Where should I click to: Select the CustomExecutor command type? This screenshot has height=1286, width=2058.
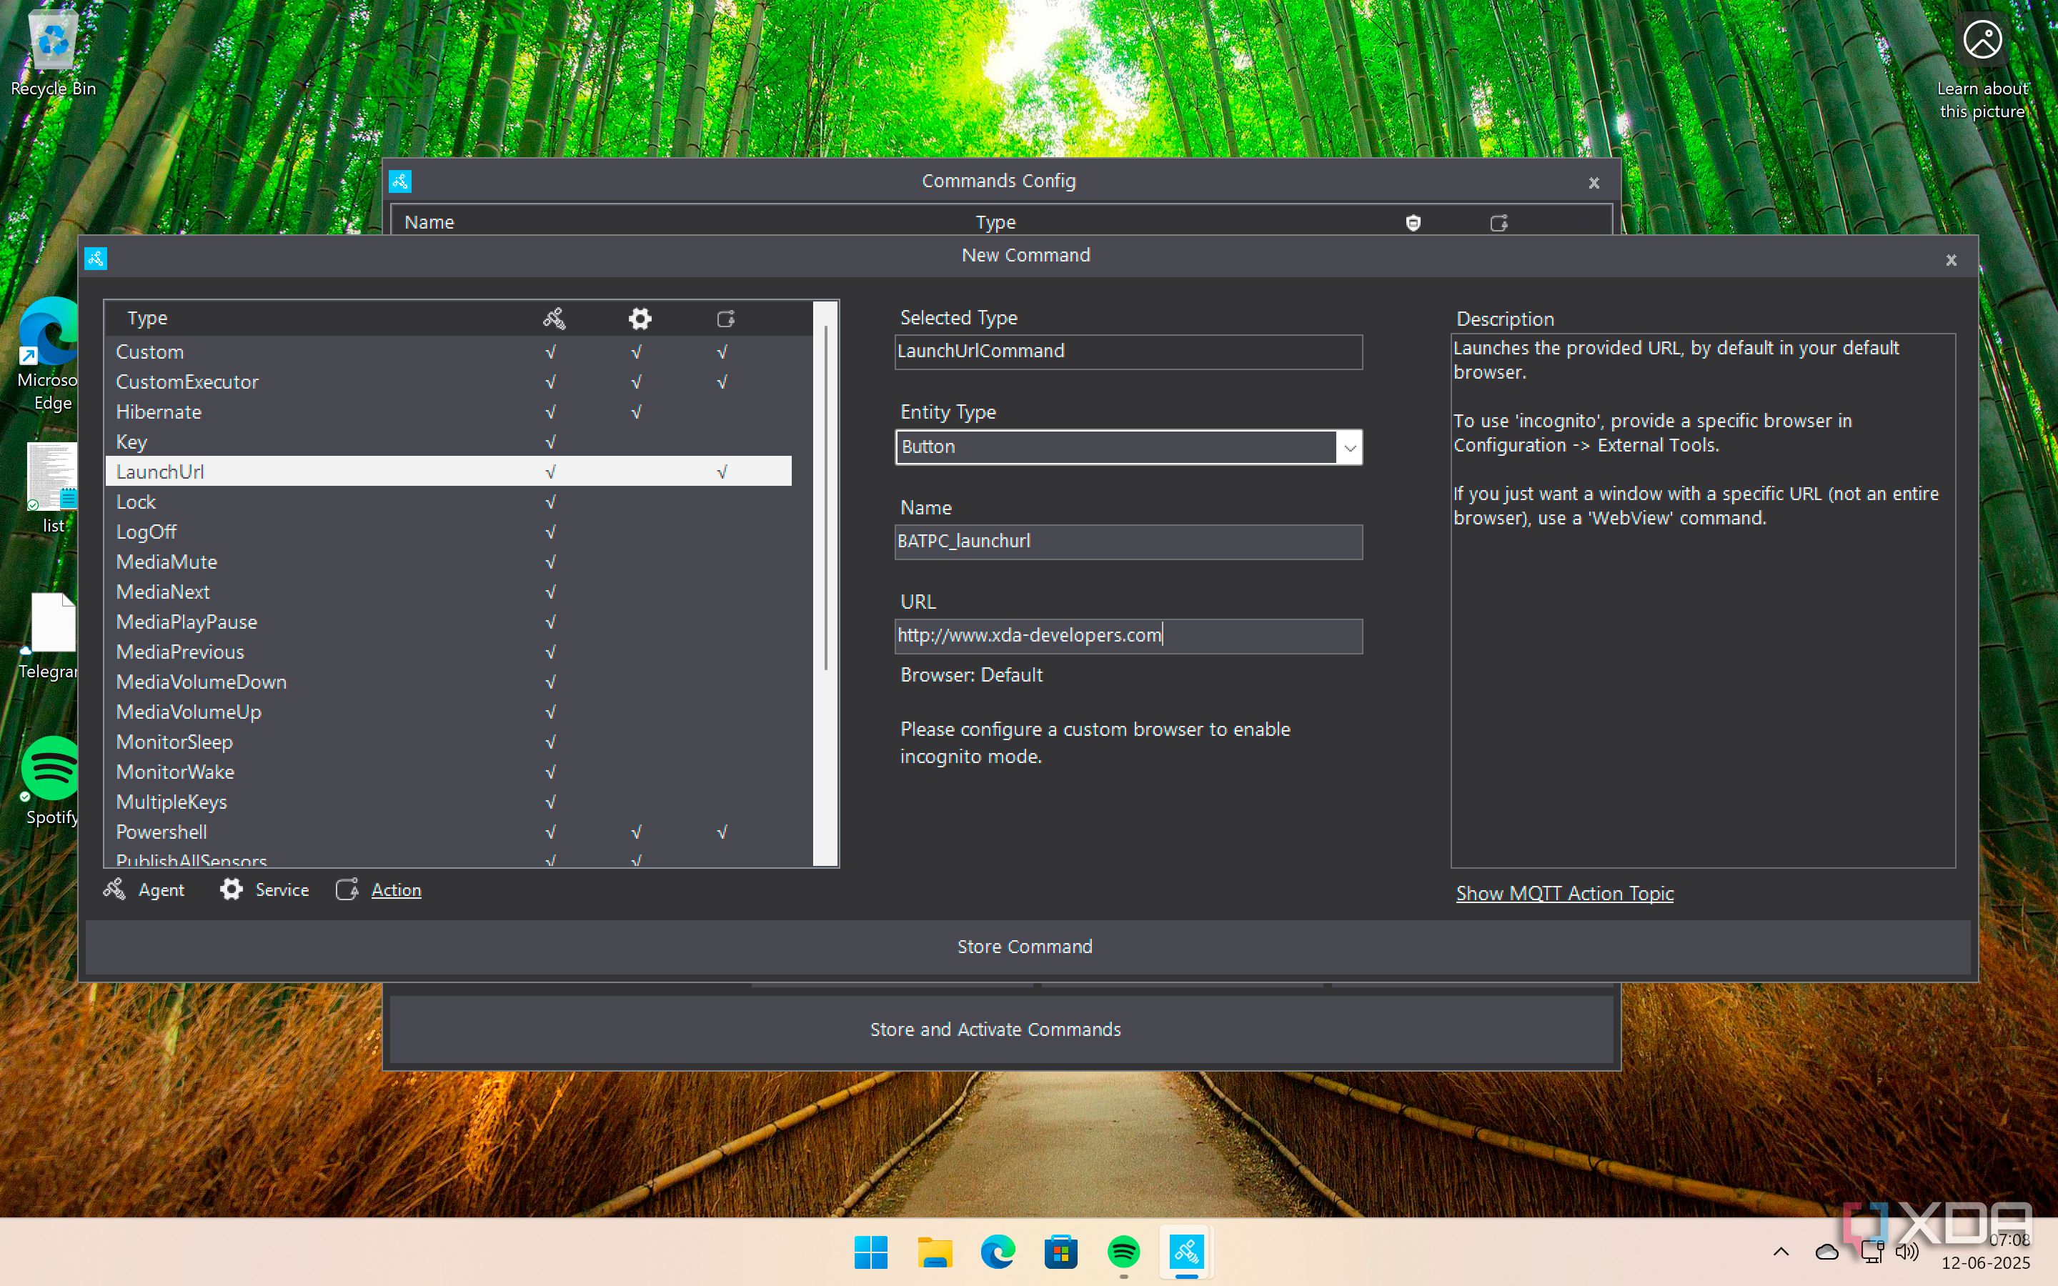[x=448, y=382]
